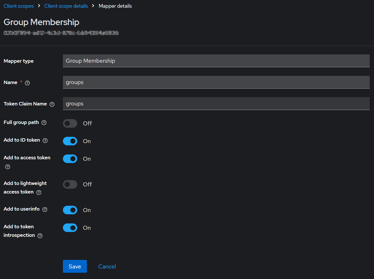Cancel mapper editing
This screenshot has width=374, height=279.
point(107,266)
